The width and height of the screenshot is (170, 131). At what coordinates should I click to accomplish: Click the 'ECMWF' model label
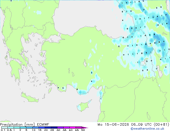(43, 125)
